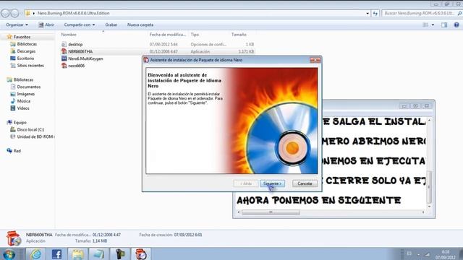Open the change view options dropdown

pos(433,25)
